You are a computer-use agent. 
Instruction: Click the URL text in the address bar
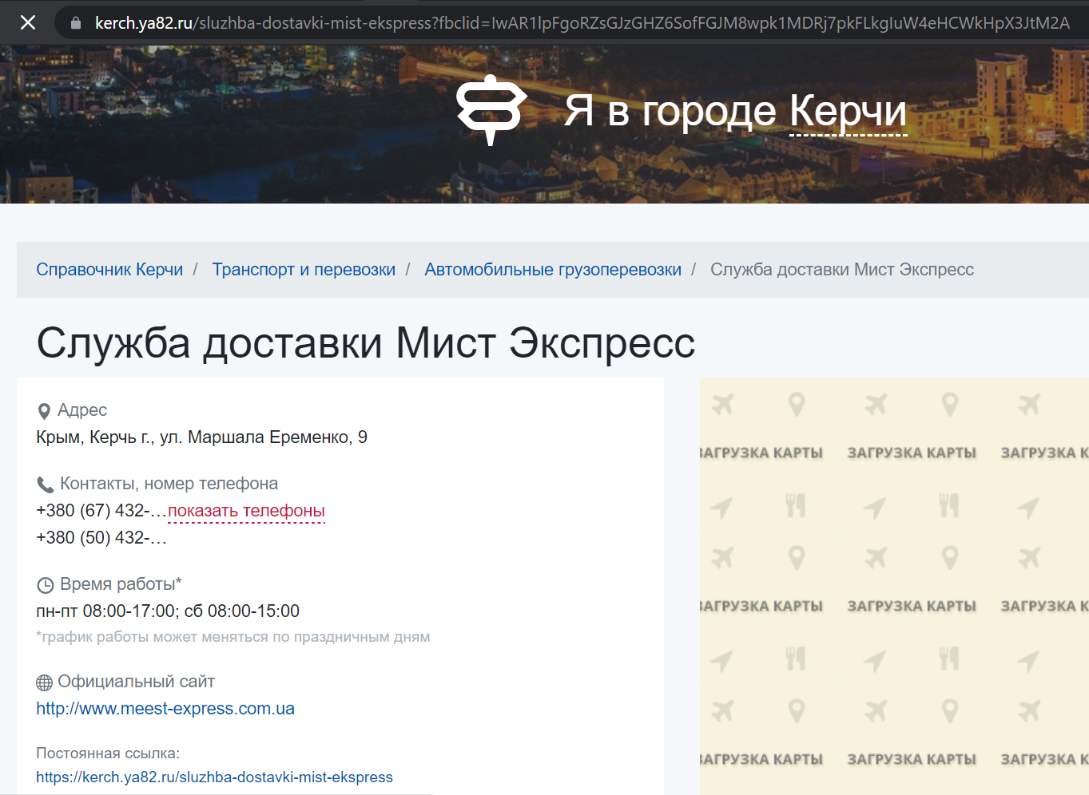coord(582,23)
